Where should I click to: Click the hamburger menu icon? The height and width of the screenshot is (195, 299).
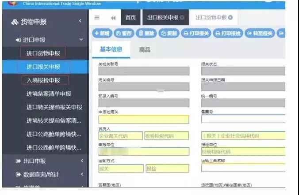coord(97,18)
